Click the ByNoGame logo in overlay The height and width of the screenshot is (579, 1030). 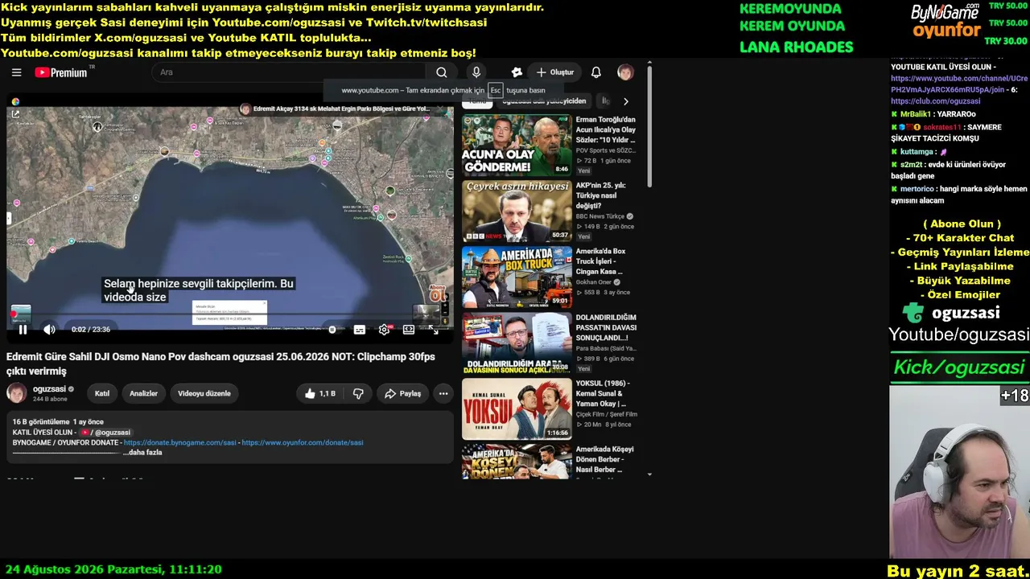[946, 13]
